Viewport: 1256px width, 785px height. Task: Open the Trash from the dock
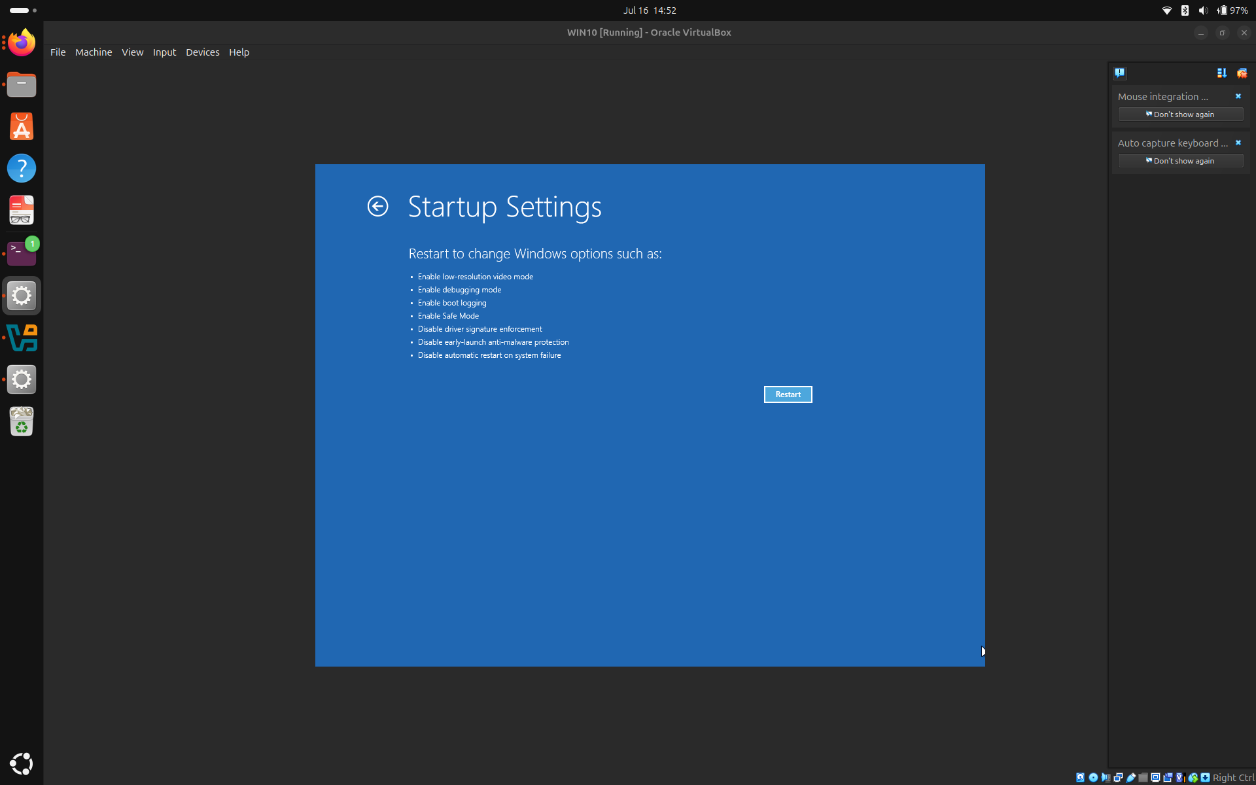[x=22, y=421]
